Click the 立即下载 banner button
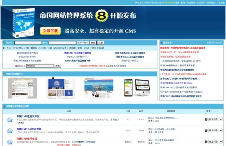Screen dimensions: 226x146 coord(50,31)
